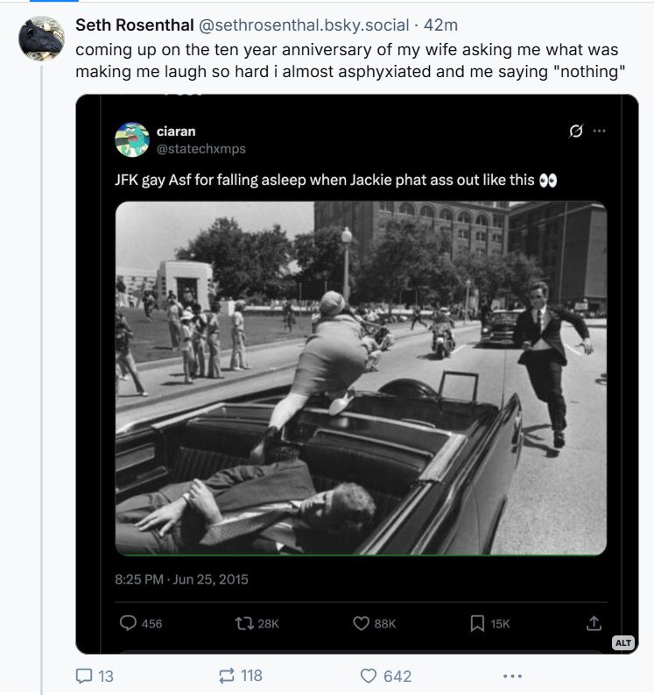Click the circle-slash icon in the tweet header
654x695 pixels.
[575, 131]
